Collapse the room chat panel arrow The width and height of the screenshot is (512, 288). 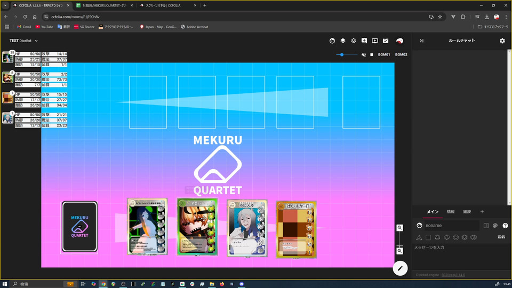click(x=421, y=41)
